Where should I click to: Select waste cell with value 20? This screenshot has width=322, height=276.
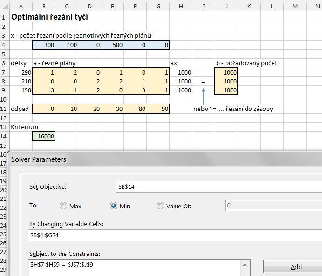pos(89,109)
